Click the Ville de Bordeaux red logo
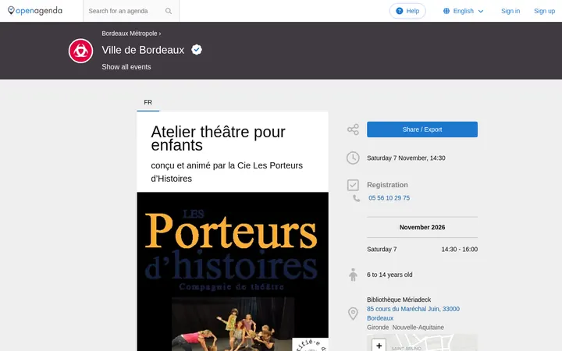The image size is (562, 351). coord(80,51)
